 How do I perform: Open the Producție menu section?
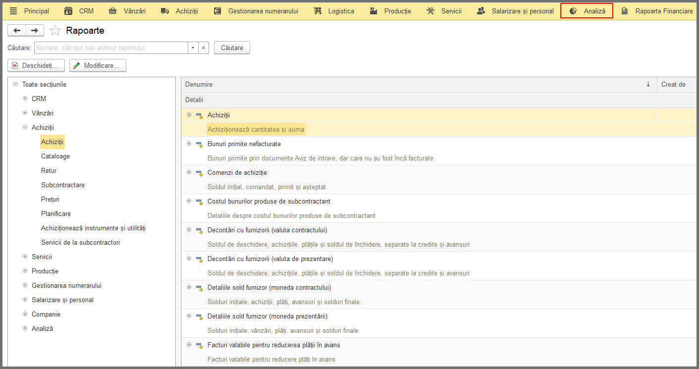pyautogui.click(x=391, y=11)
